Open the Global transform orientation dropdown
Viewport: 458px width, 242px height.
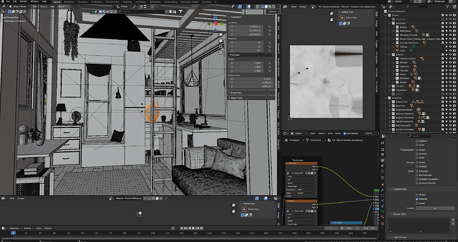(124, 6)
